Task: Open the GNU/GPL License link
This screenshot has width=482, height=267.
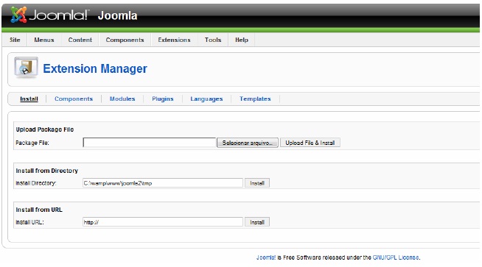Action: (x=396, y=257)
